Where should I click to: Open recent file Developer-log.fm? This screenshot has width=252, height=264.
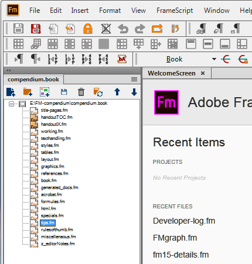(x=184, y=221)
